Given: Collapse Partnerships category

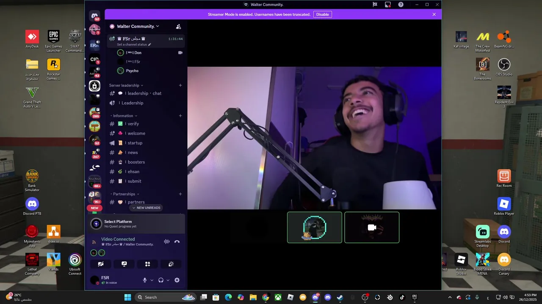Looking at the screenshot, I should [x=126, y=194].
